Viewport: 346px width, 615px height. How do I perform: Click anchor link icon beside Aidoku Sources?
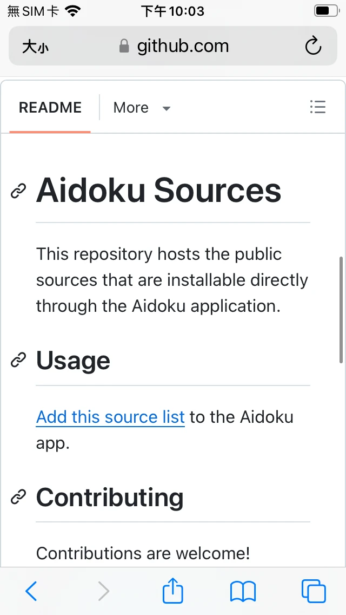tap(18, 191)
